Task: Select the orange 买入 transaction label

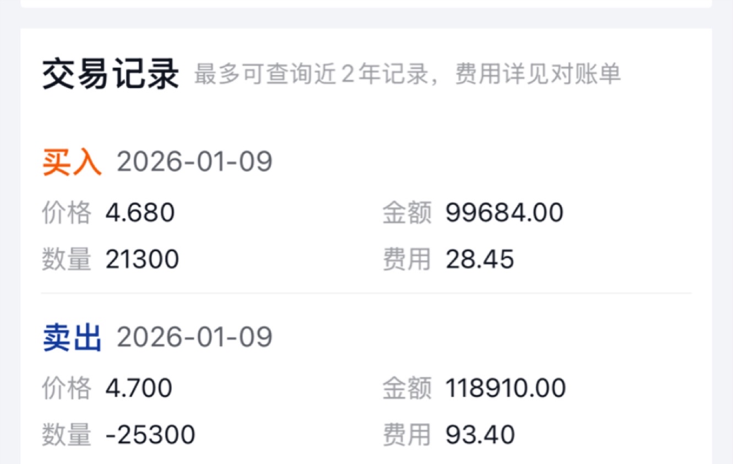Action: 72,163
